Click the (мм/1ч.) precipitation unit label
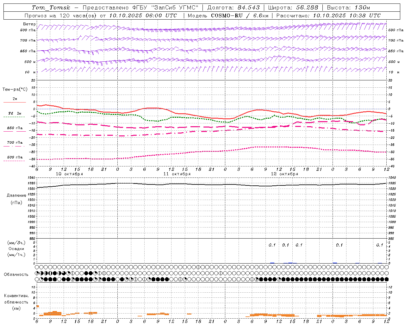Image resolution: width=405 pixels, height=324 pixels. coord(16,255)
